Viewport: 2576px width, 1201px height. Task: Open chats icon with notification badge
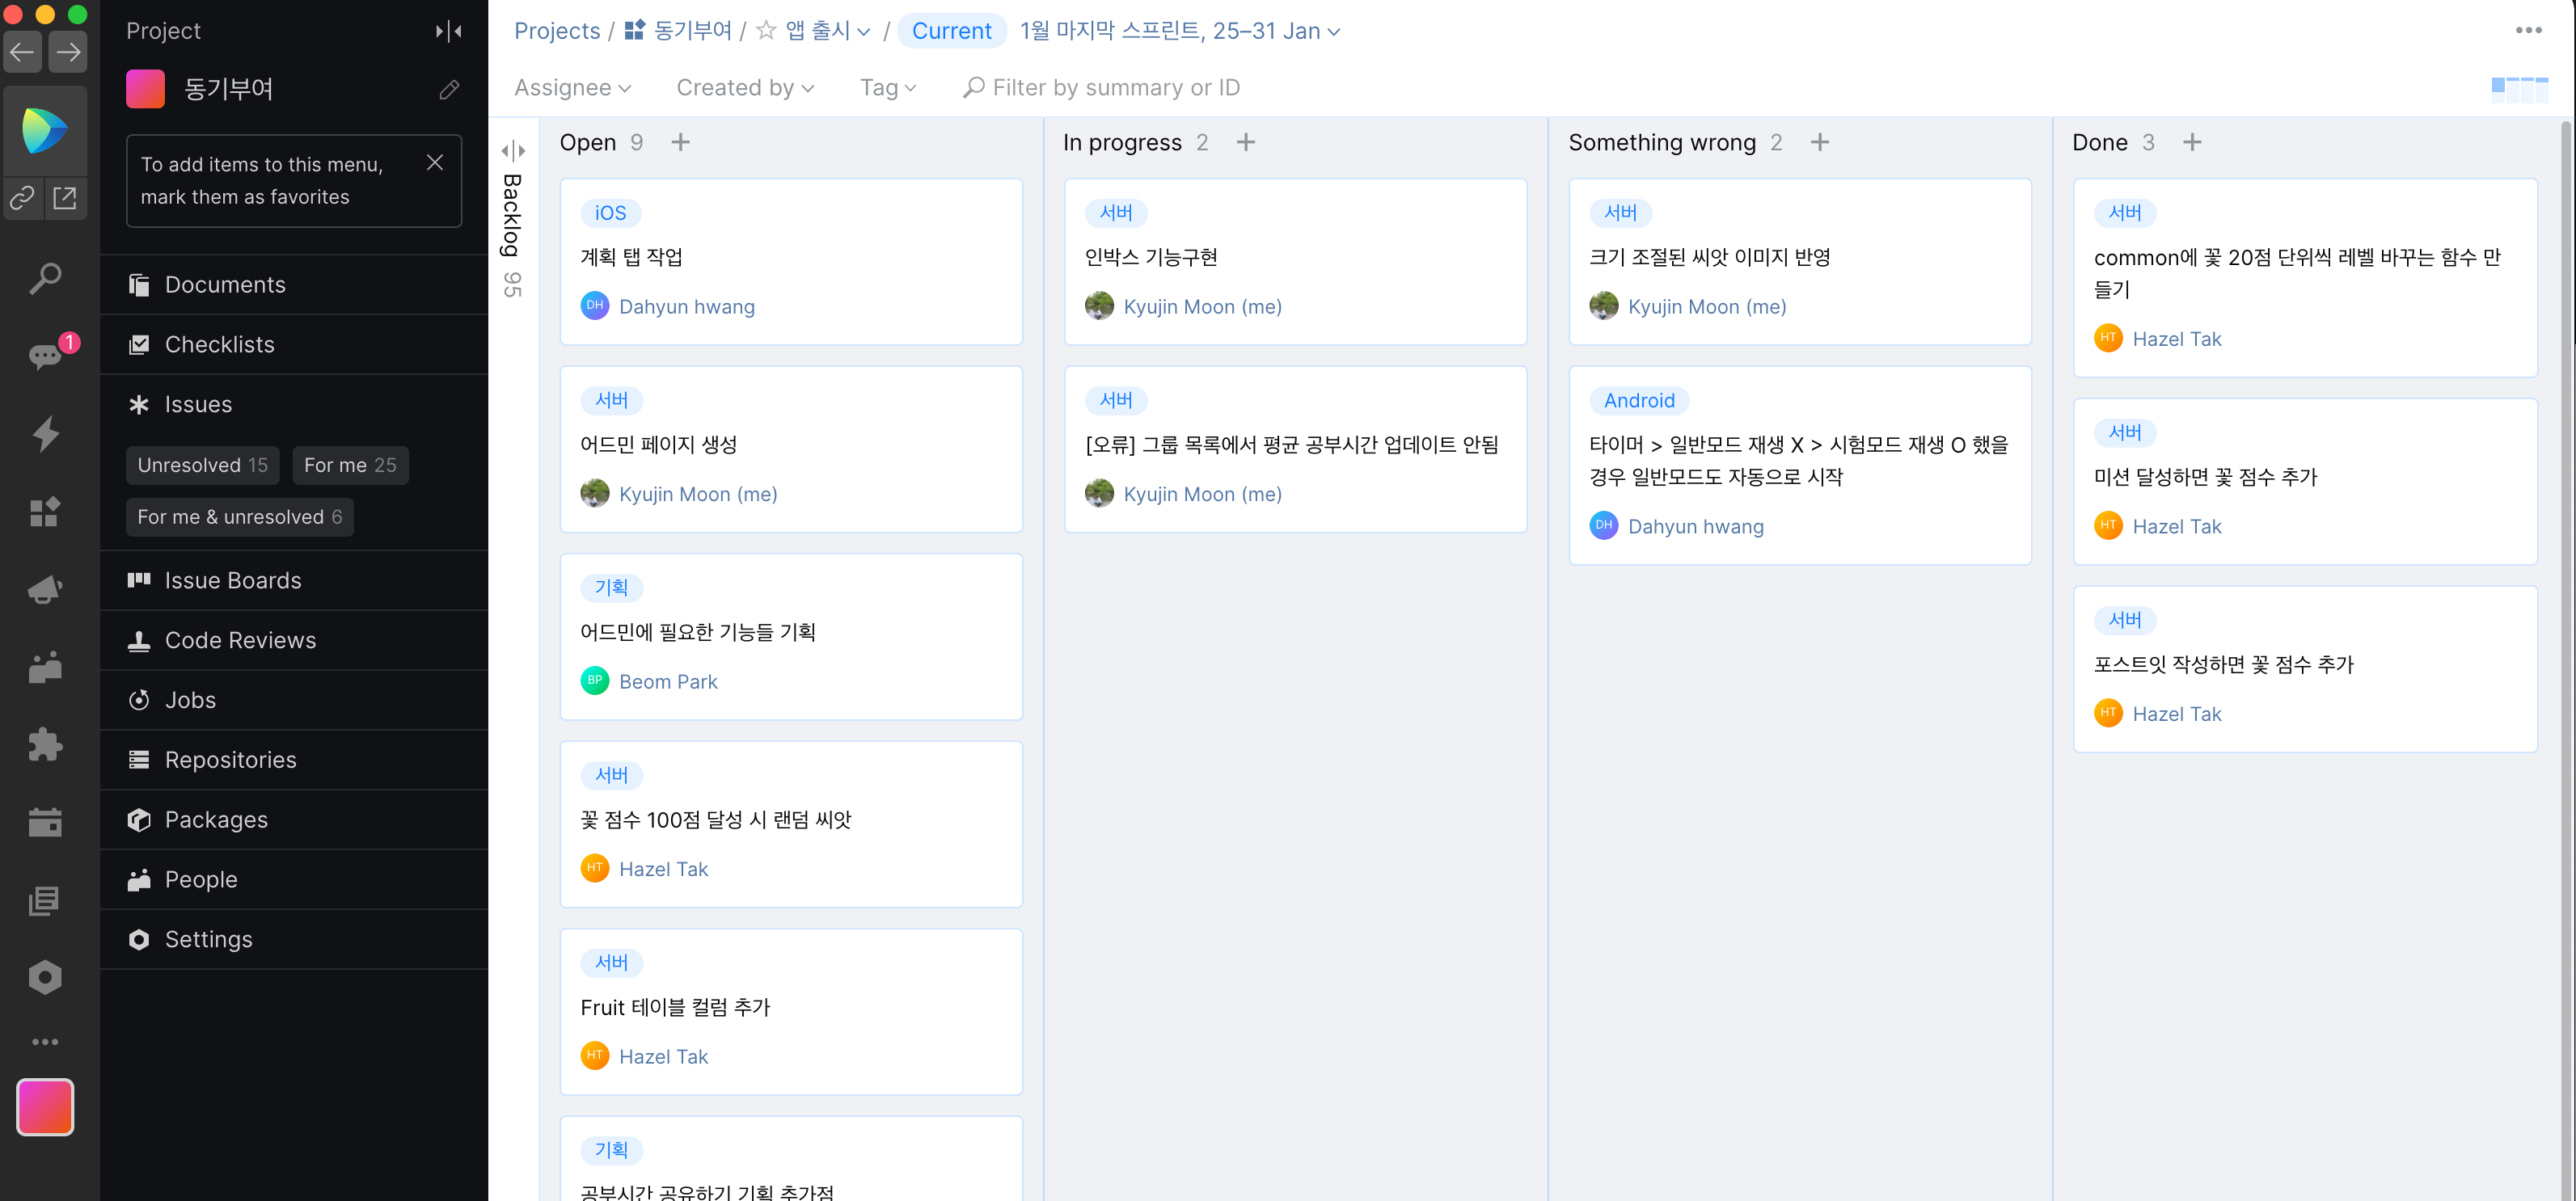tap(45, 355)
